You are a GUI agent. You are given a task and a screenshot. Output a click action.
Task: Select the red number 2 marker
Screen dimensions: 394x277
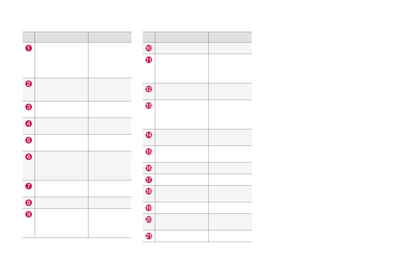click(29, 84)
